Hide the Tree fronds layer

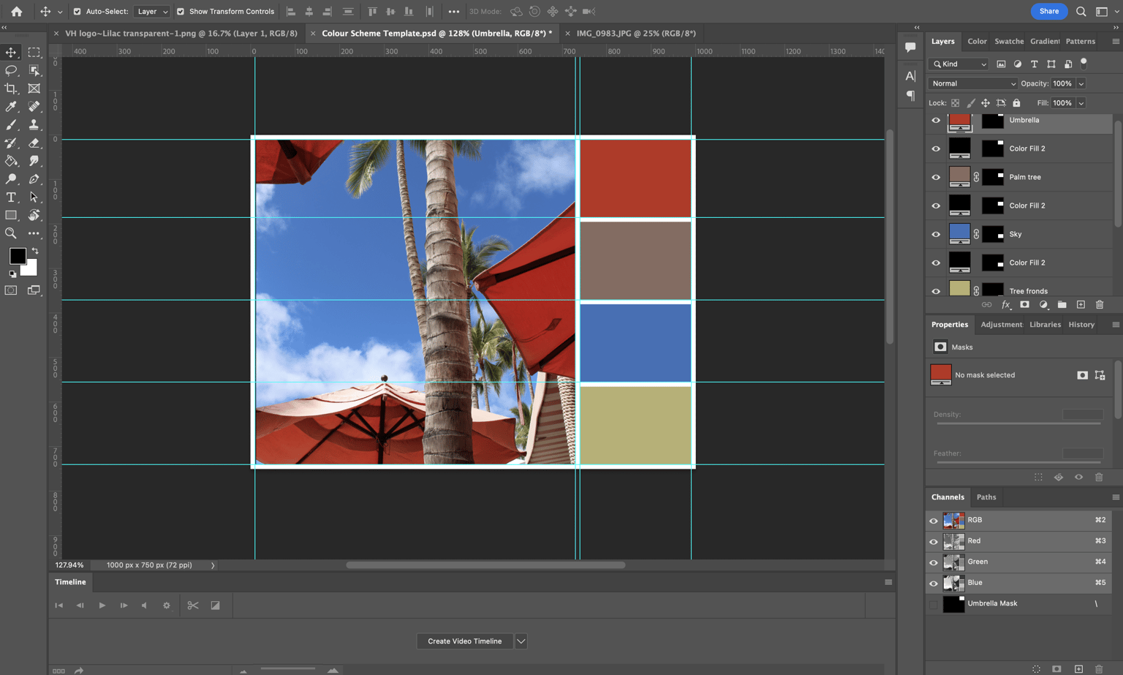(936, 291)
